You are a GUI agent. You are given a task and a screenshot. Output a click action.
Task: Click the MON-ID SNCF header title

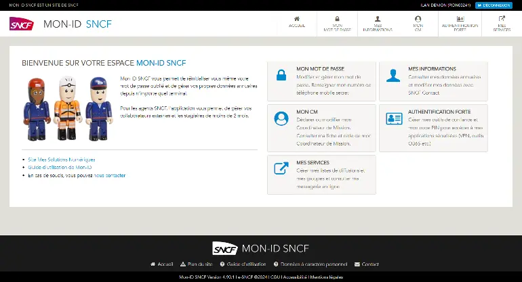(77, 24)
